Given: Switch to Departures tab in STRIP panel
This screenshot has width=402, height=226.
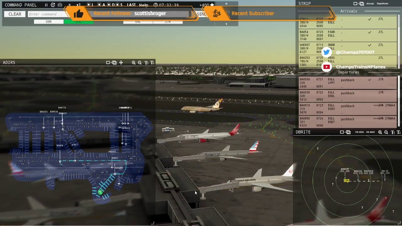Looking at the screenshot, I should click(382, 4).
